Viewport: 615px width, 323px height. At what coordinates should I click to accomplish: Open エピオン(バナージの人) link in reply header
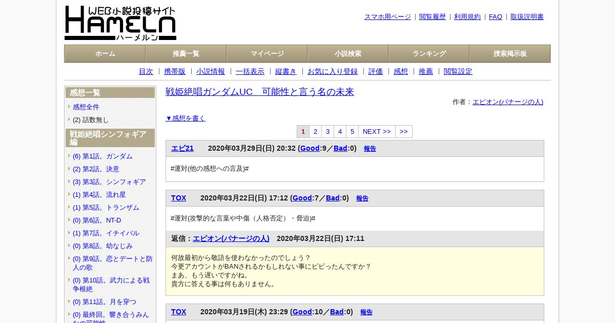[x=231, y=239]
